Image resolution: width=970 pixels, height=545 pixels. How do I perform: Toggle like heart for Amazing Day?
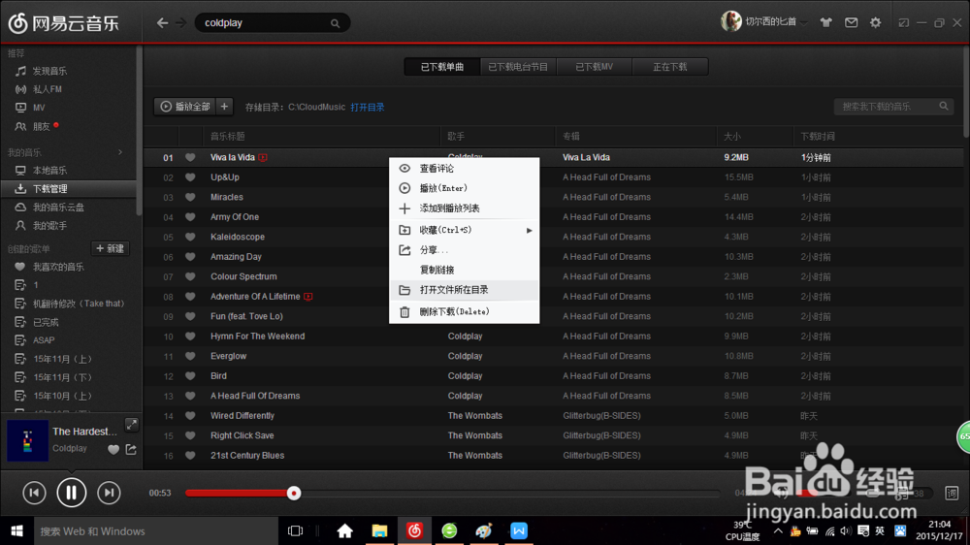[x=190, y=257]
